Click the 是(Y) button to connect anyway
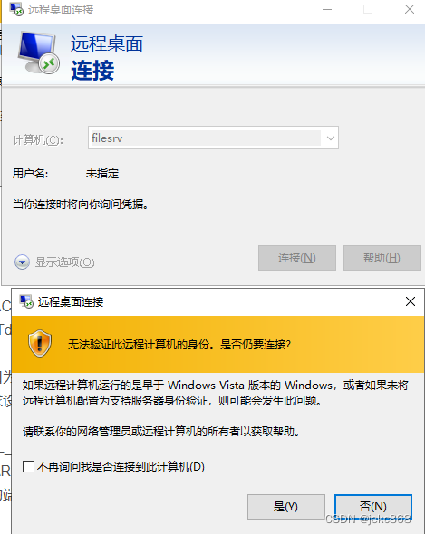 pos(285,507)
